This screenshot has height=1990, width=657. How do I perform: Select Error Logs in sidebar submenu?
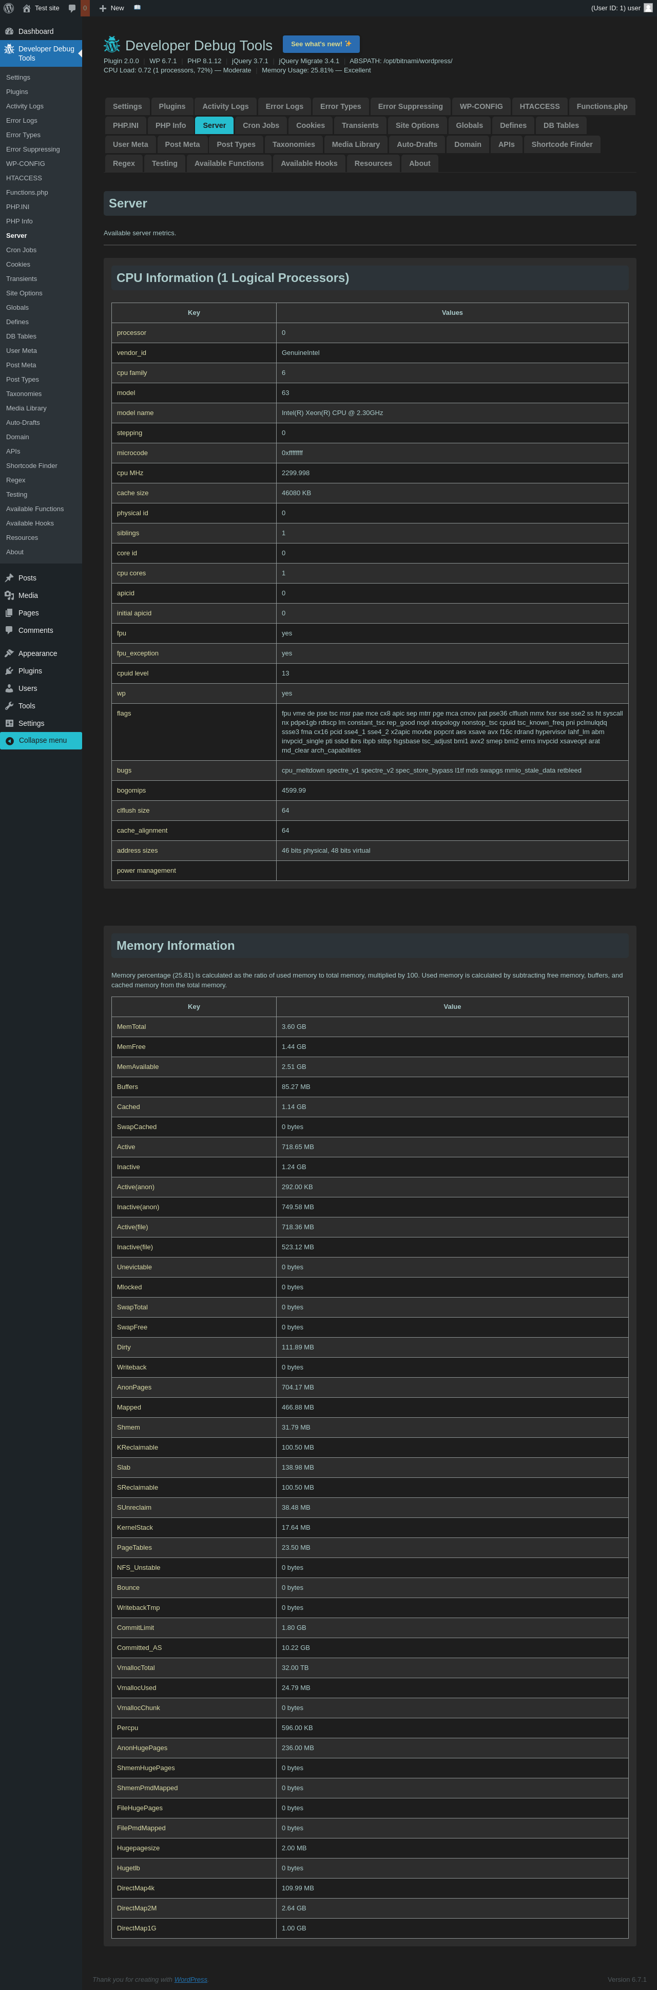coord(22,121)
